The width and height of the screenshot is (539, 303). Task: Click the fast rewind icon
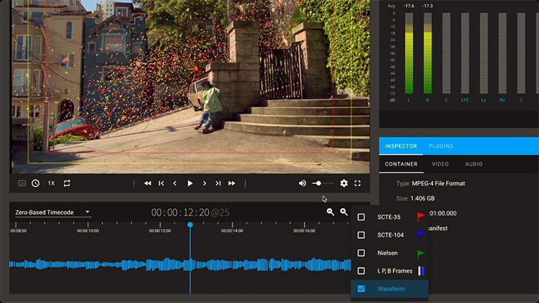pos(148,183)
